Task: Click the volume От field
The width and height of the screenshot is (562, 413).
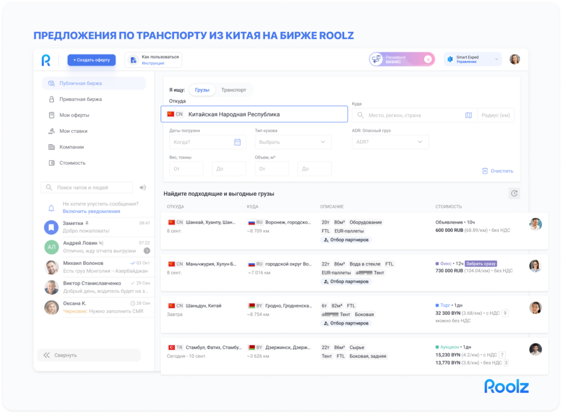Action: (272, 169)
